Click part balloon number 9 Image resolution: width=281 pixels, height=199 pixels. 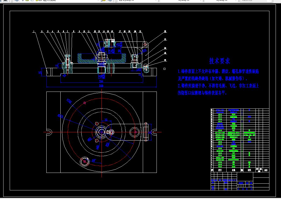point(79,31)
